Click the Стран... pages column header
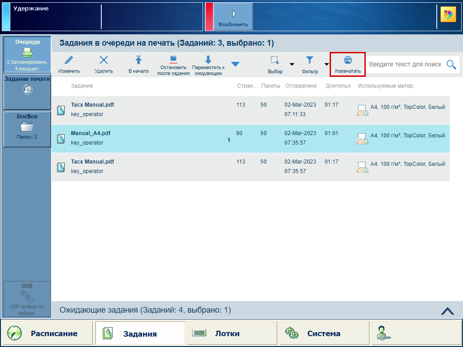The width and height of the screenshot is (463, 347). [x=247, y=86]
